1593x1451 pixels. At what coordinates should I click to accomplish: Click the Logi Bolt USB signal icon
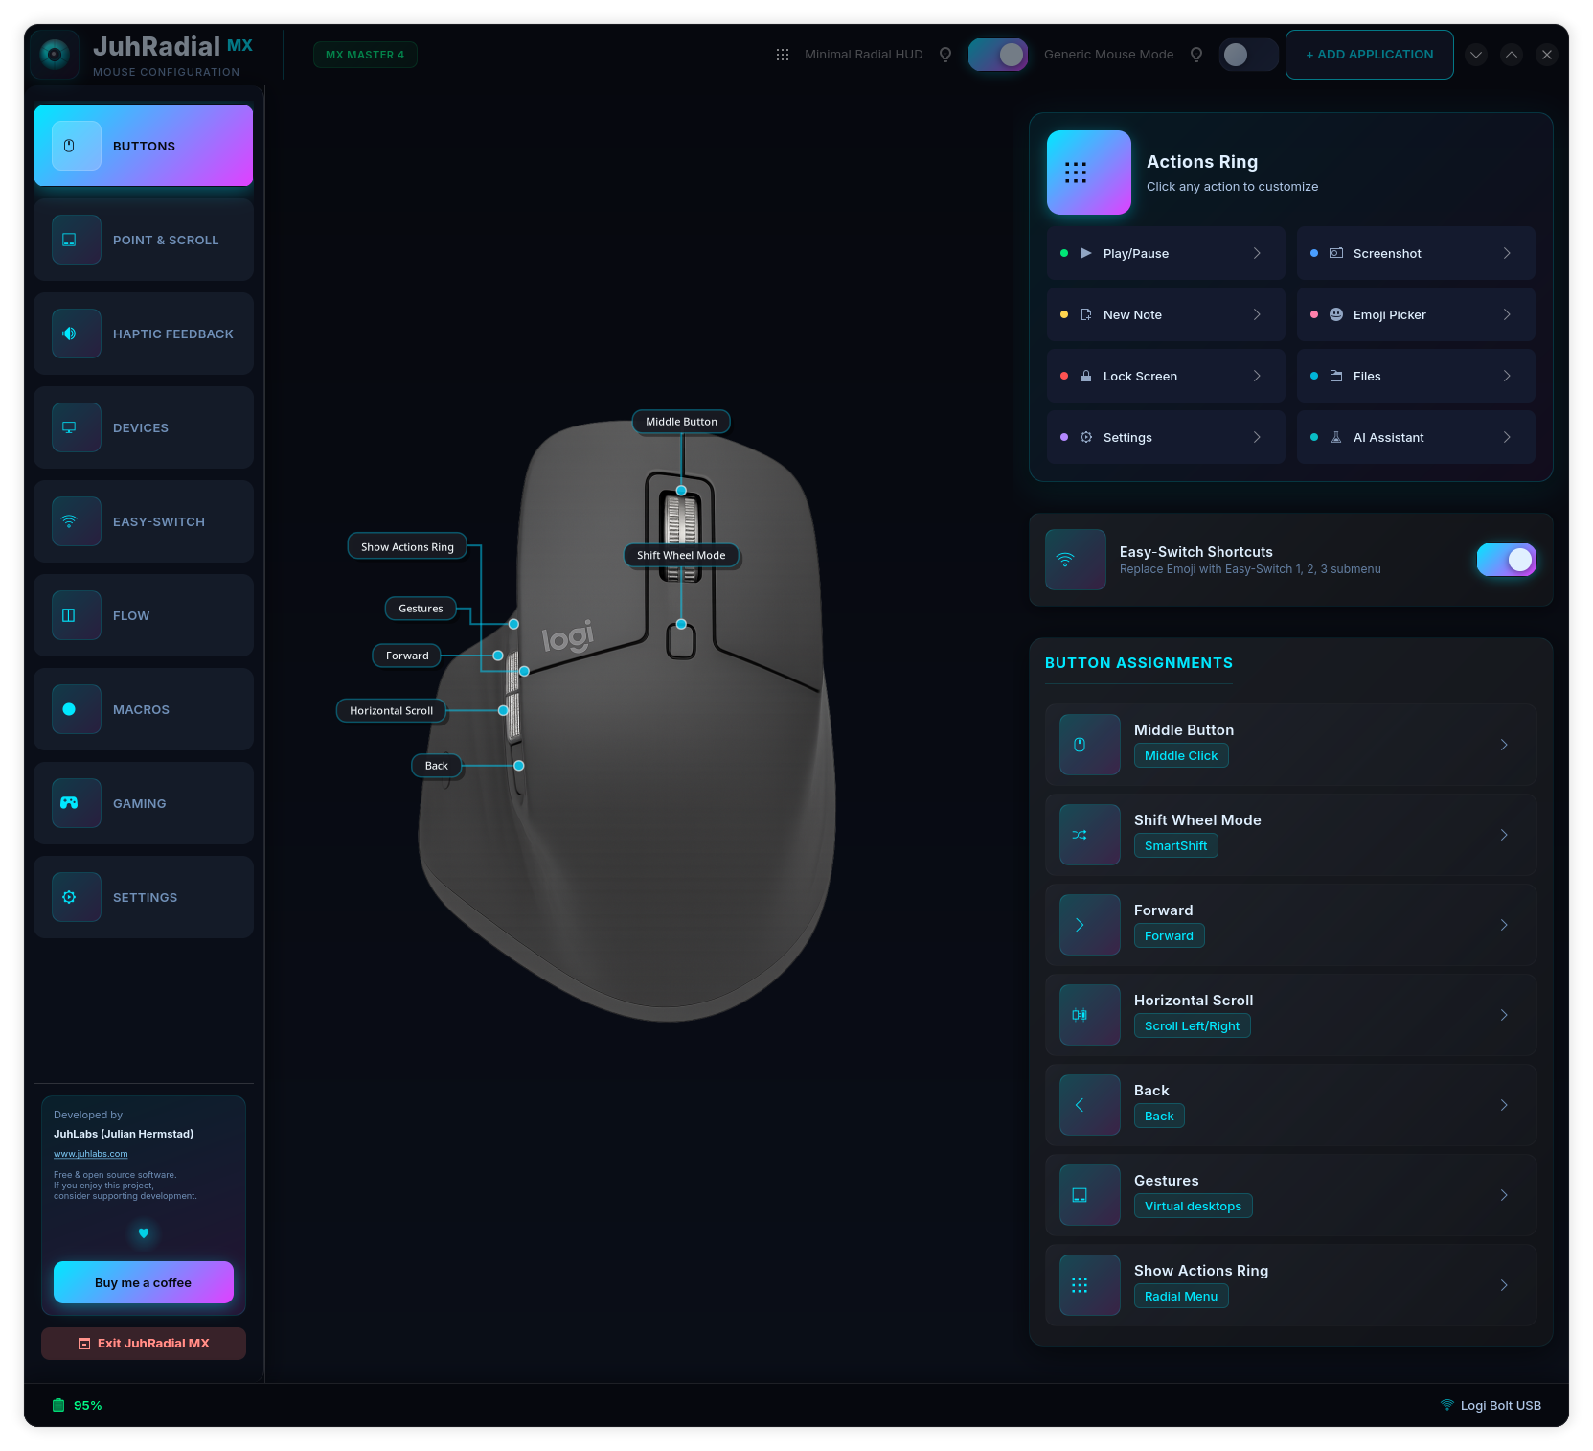pos(1446,1405)
